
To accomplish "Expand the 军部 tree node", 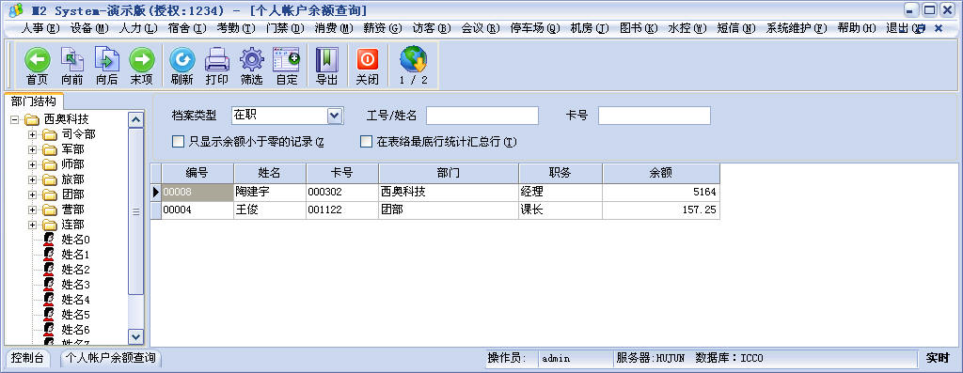I will [x=33, y=149].
